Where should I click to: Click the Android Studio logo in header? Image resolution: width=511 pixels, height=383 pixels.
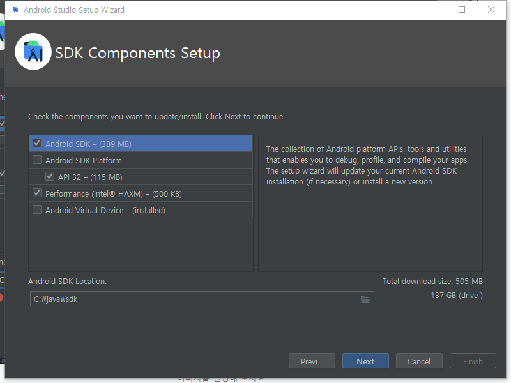33,52
